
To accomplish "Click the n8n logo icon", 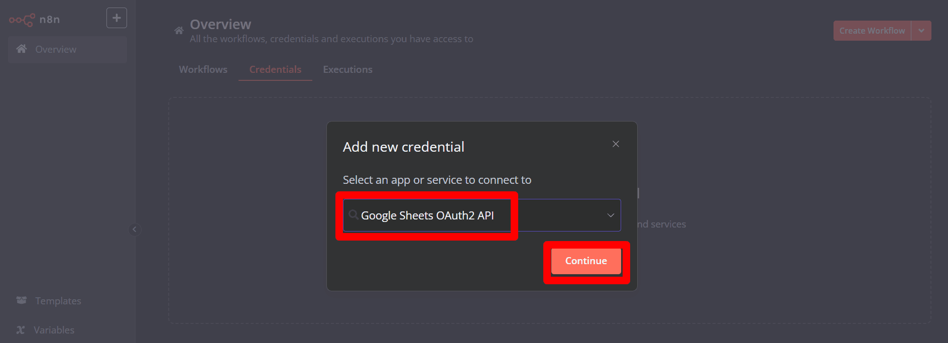I will (x=22, y=20).
